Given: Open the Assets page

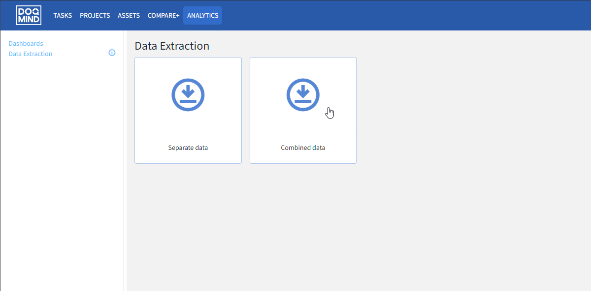Looking at the screenshot, I should click(x=129, y=15).
